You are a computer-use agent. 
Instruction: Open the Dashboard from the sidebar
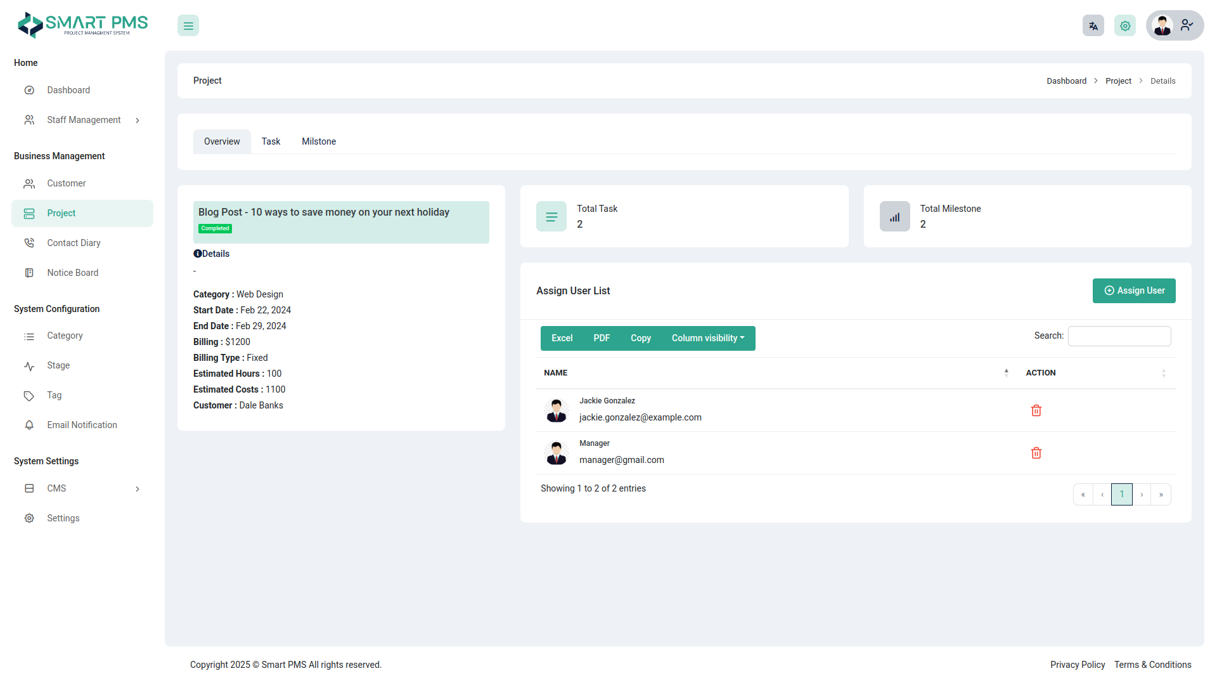[68, 89]
